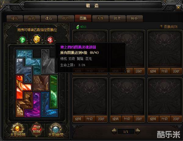Select the yellow hexagon gem icon

point(36,39)
